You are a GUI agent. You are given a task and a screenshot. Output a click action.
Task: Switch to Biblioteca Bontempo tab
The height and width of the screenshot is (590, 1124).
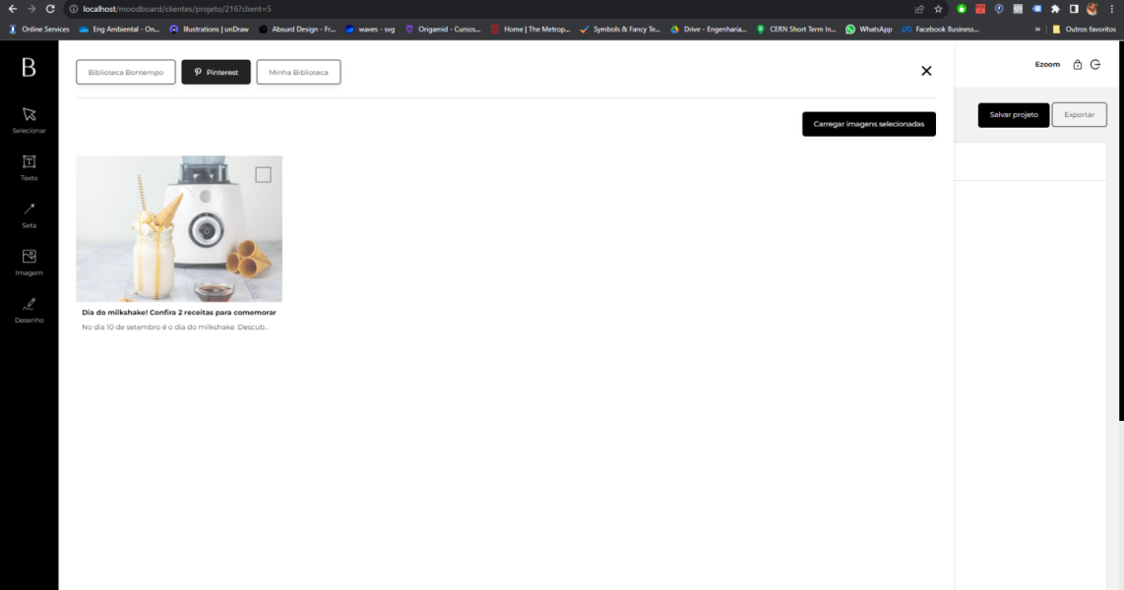(126, 72)
